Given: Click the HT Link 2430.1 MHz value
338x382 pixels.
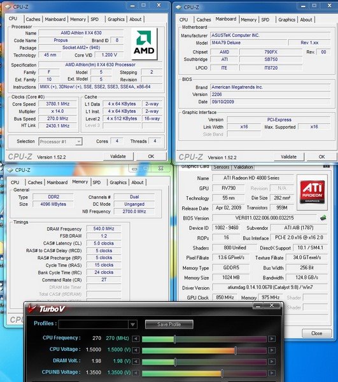Looking at the screenshot, I should (x=58, y=125).
